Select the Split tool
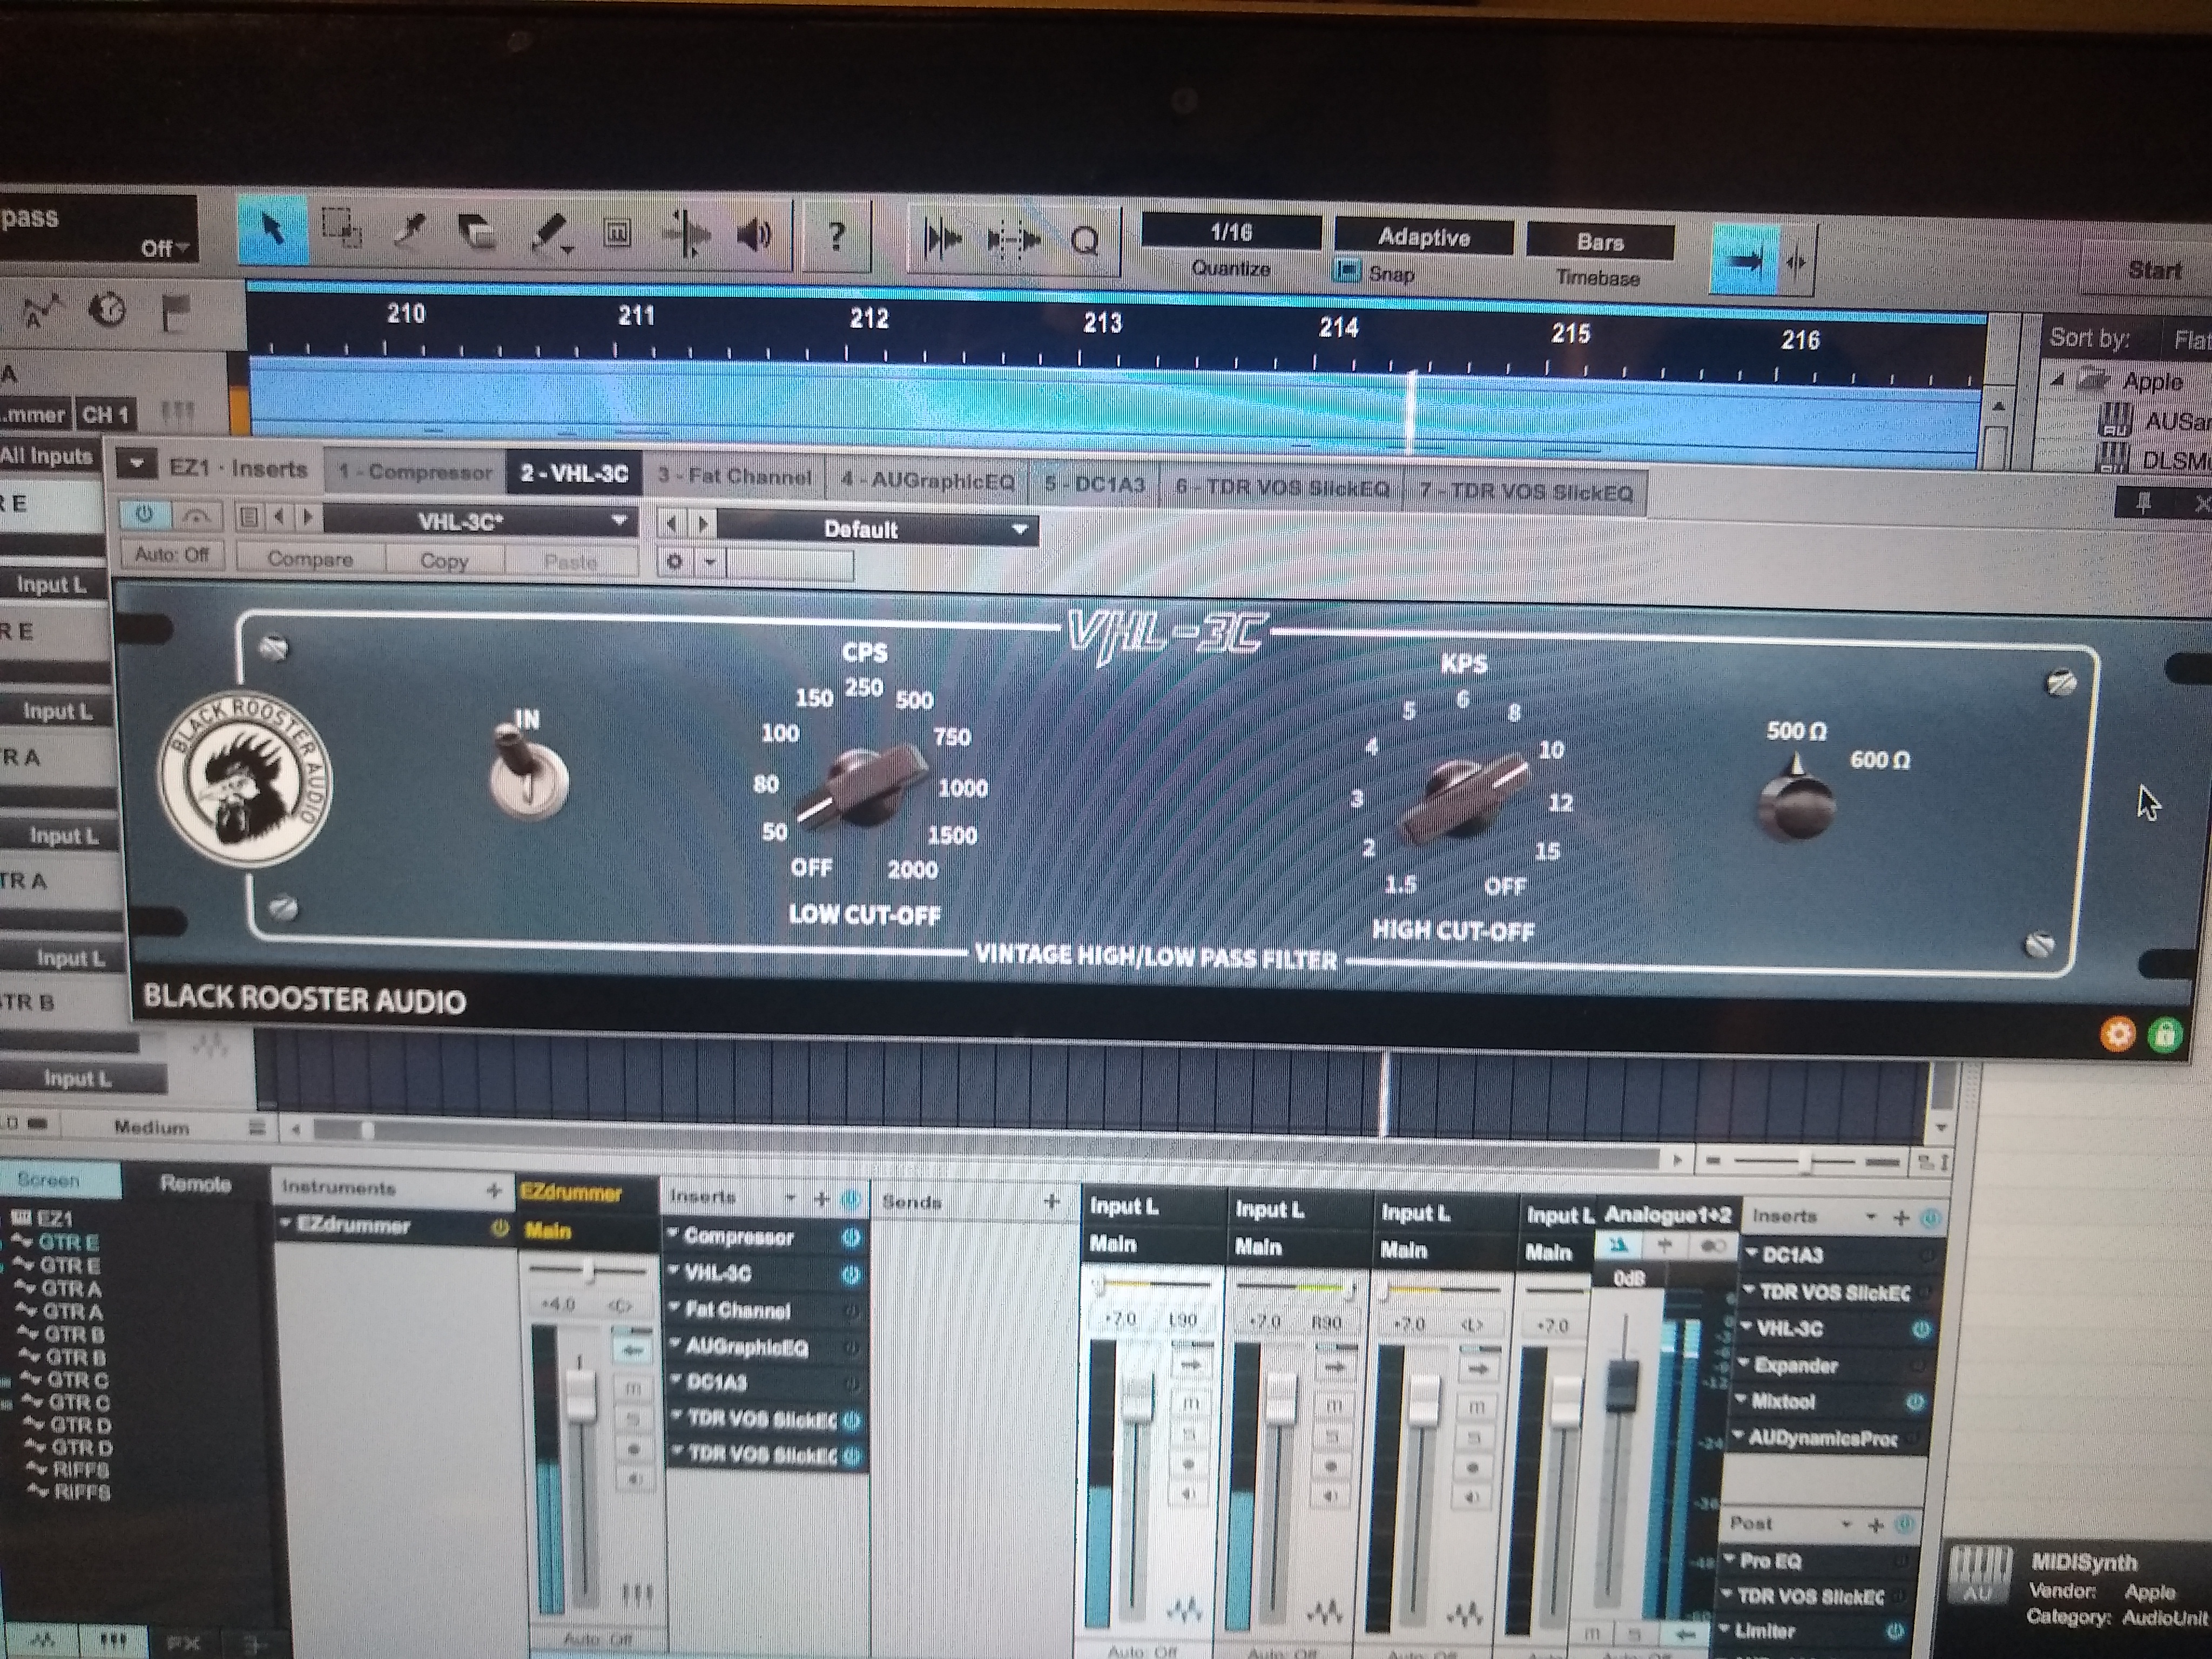This screenshot has height=1659, width=2212. tap(410, 231)
